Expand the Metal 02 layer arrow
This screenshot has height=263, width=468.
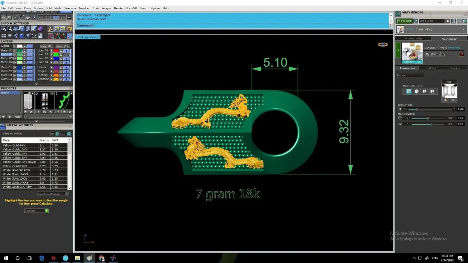click(x=15, y=55)
